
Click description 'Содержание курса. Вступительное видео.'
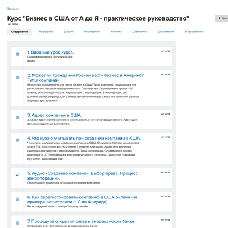tap(50, 59)
